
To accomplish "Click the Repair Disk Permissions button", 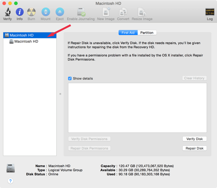I will (89, 148).
